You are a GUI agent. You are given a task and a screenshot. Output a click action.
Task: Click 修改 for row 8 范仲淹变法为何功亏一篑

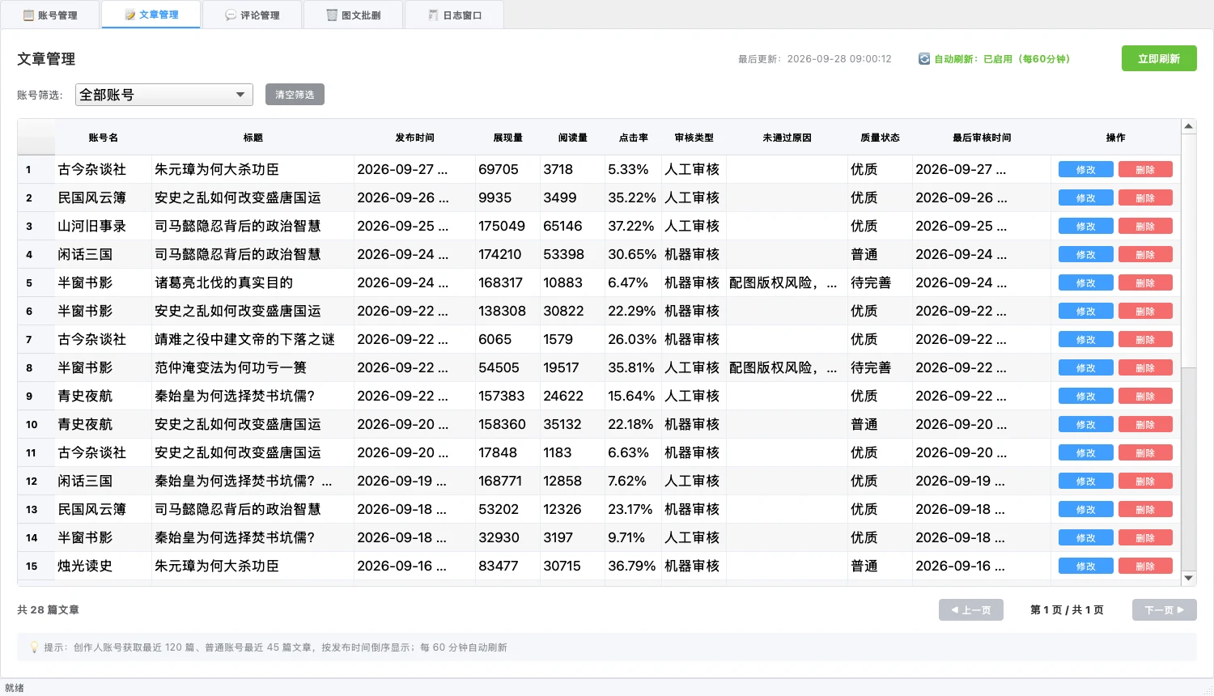click(x=1086, y=368)
